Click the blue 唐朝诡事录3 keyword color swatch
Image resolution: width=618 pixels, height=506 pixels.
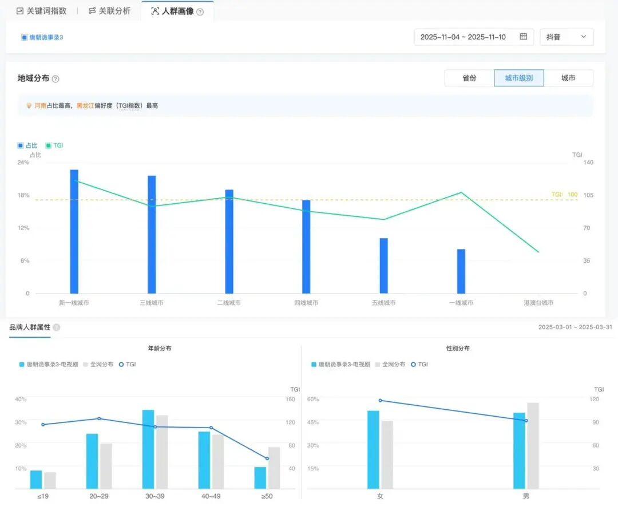click(24, 37)
